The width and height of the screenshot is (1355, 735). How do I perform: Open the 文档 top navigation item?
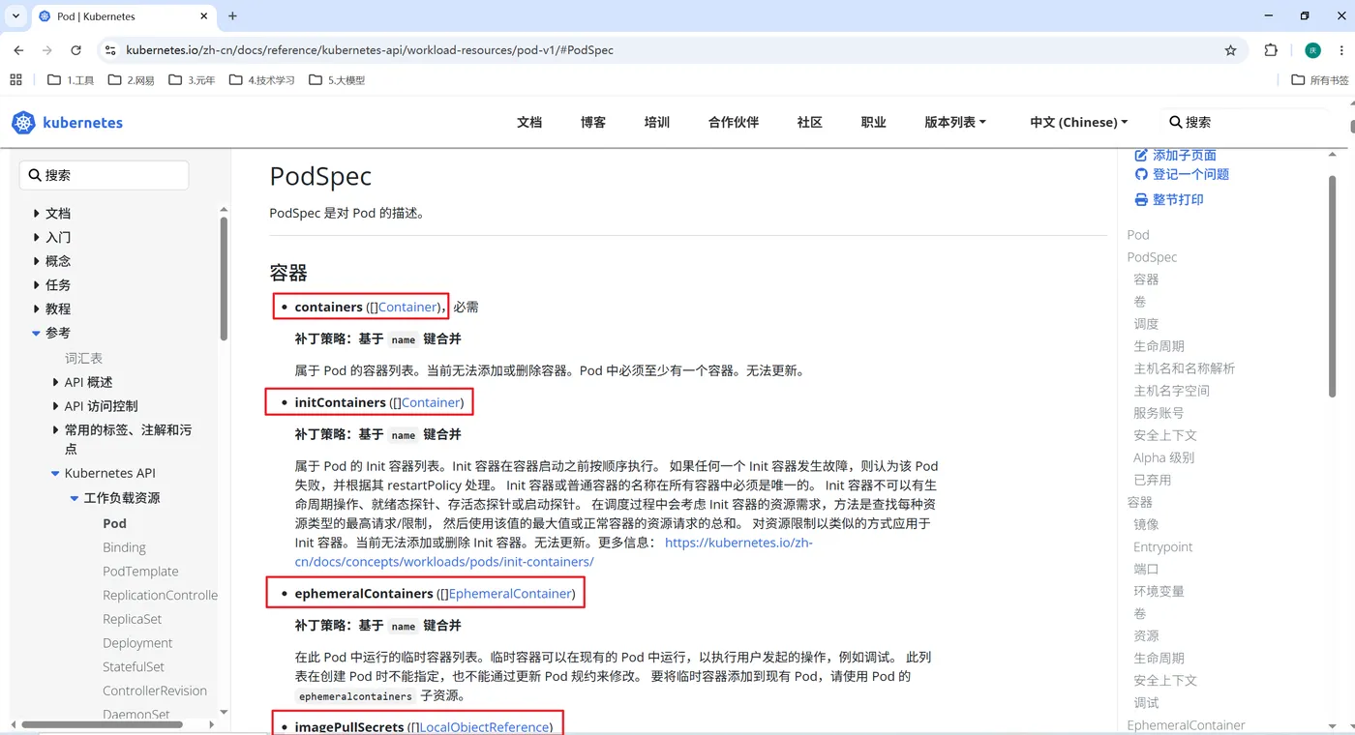point(529,122)
